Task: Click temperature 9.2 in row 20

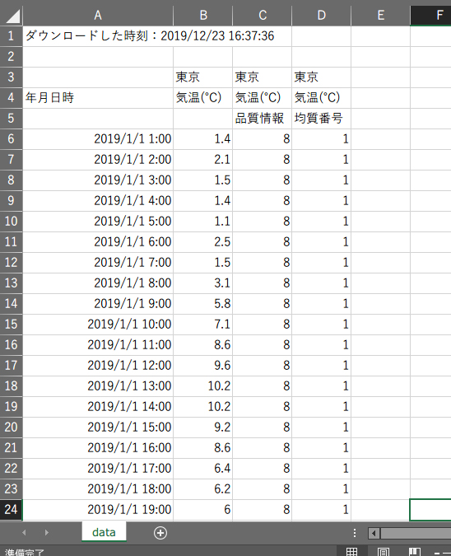Action: coord(203,427)
